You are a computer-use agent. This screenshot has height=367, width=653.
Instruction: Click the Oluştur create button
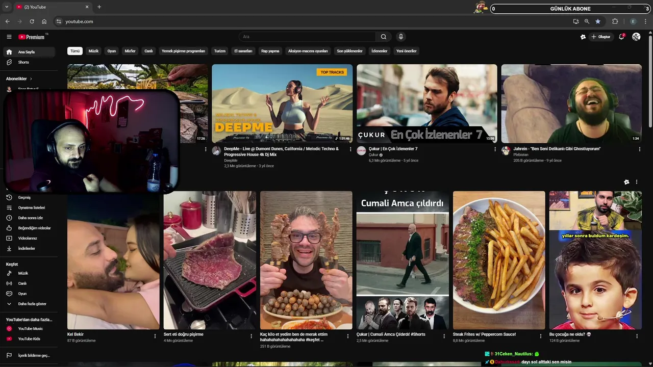601,37
